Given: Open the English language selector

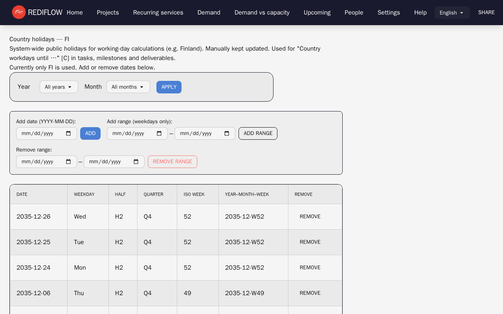Looking at the screenshot, I should click(452, 13).
